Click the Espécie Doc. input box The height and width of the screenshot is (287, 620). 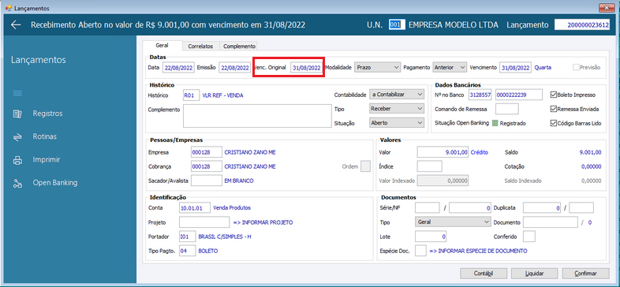(420, 251)
